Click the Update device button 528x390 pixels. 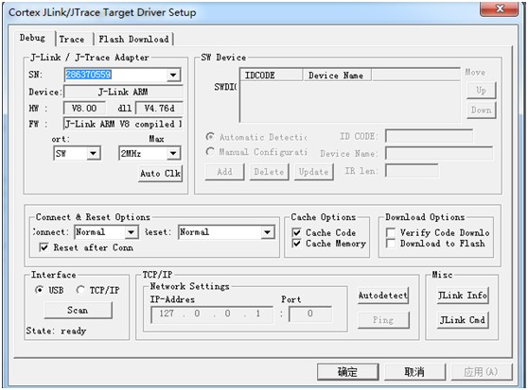tap(313, 172)
